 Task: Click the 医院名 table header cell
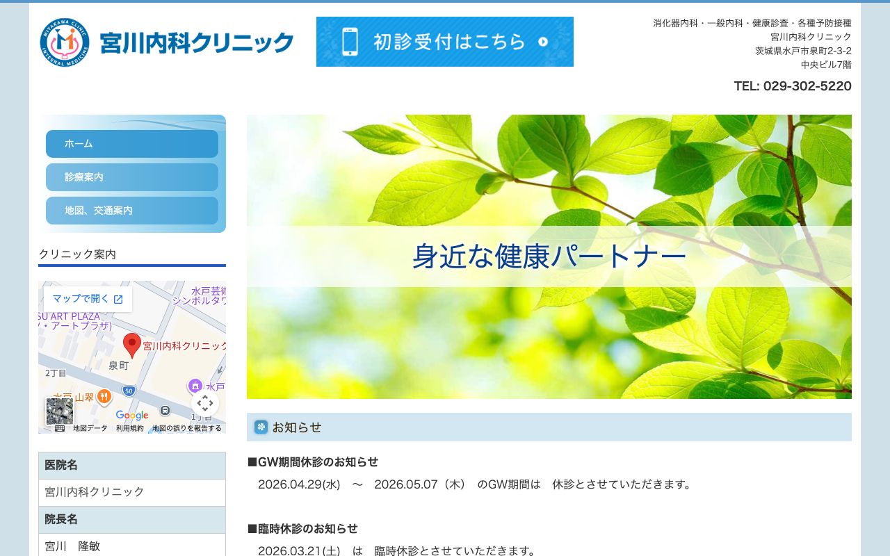click(132, 466)
